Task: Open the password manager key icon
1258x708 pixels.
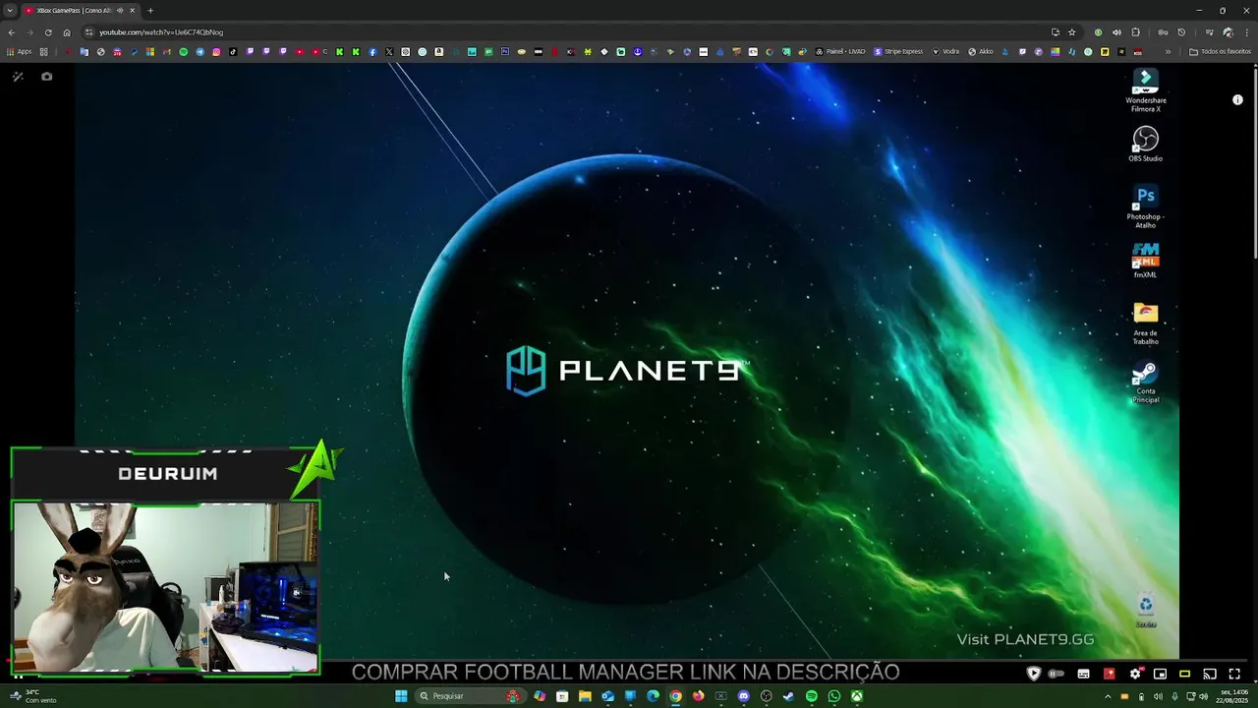Action: 1163,31
